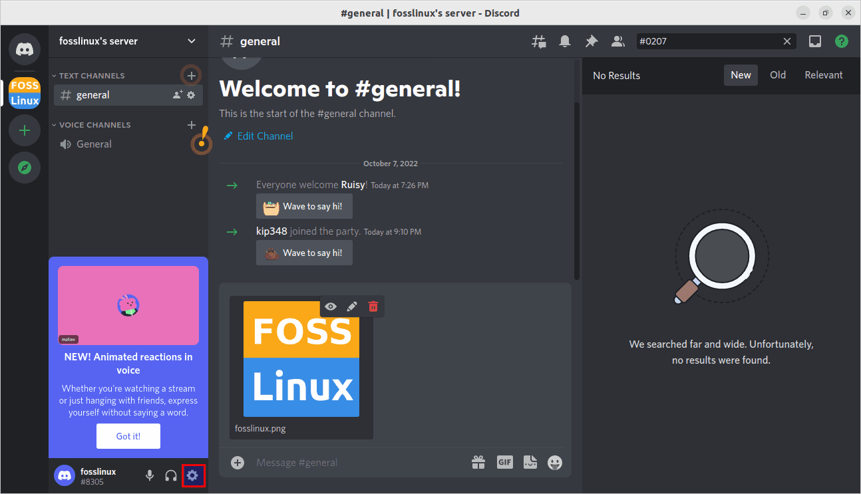Viewport: 861px width, 494px height.
Task: Click the kip348 username
Action: click(x=271, y=231)
